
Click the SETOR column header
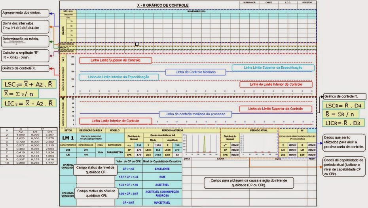(x=68, y=130)
